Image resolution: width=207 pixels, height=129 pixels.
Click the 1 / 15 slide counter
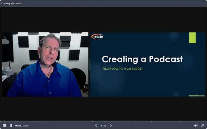[103, 126]
